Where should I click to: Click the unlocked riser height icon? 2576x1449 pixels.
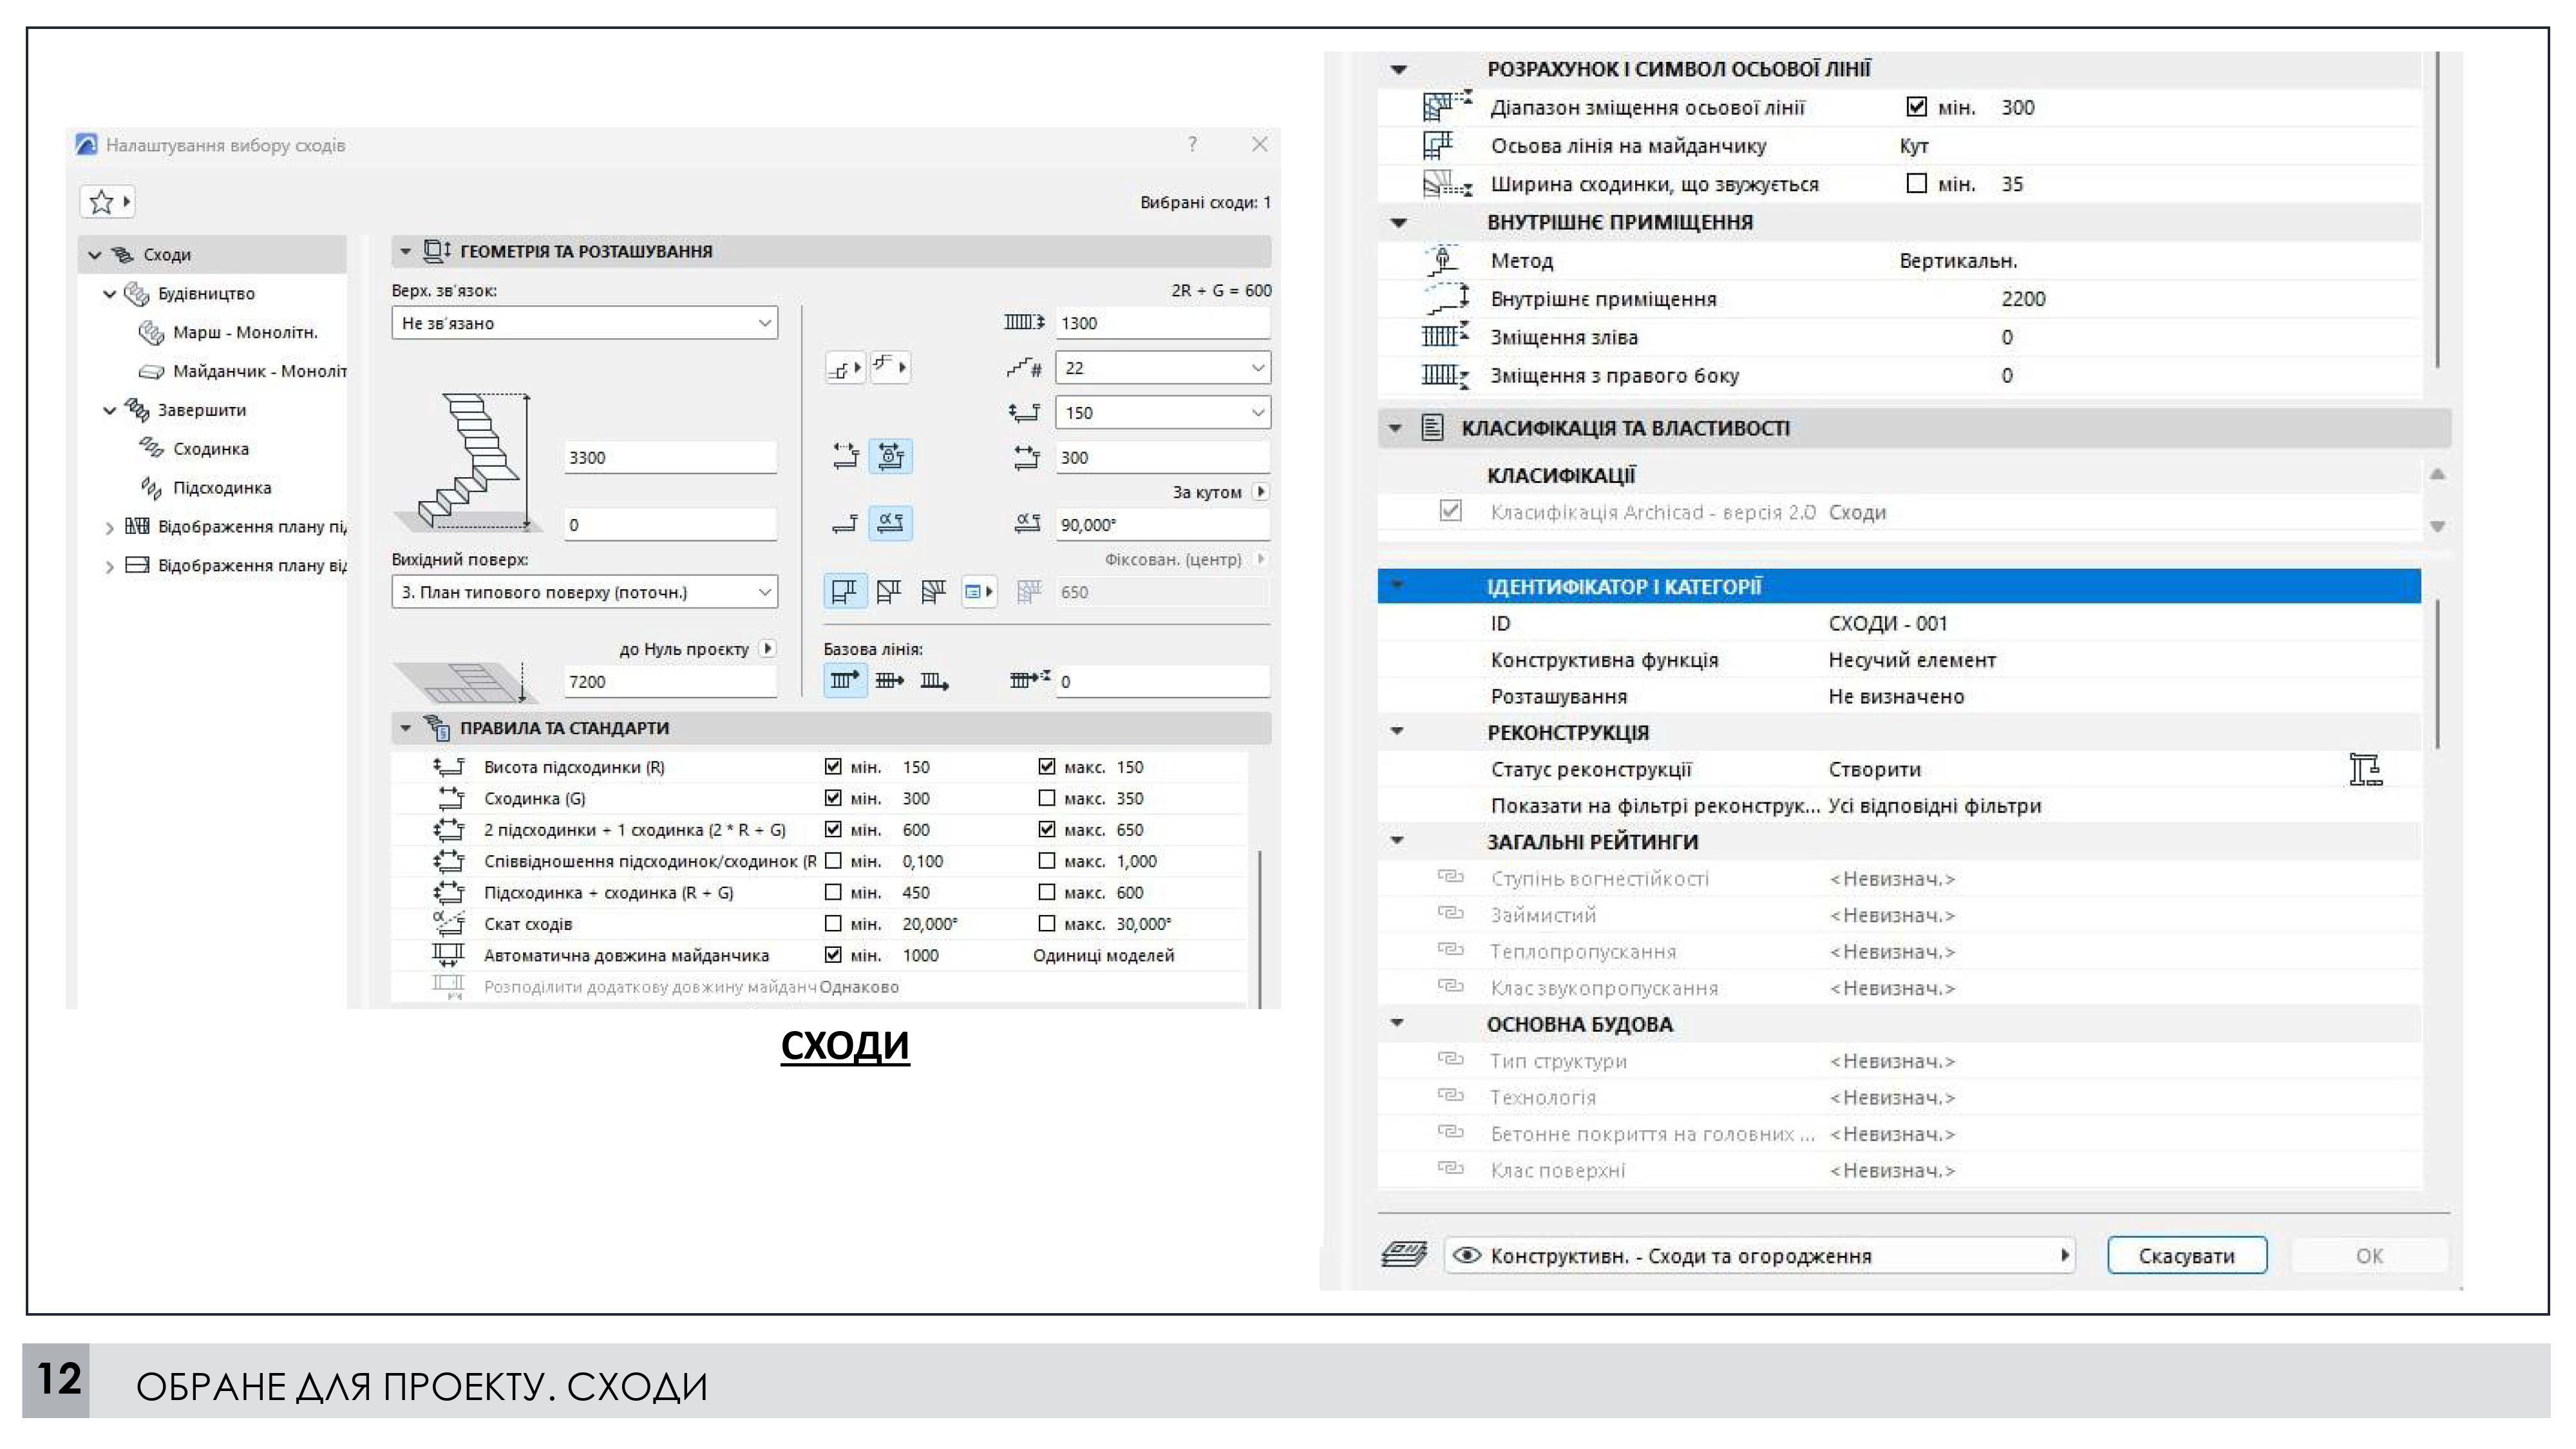coord(845,457)
